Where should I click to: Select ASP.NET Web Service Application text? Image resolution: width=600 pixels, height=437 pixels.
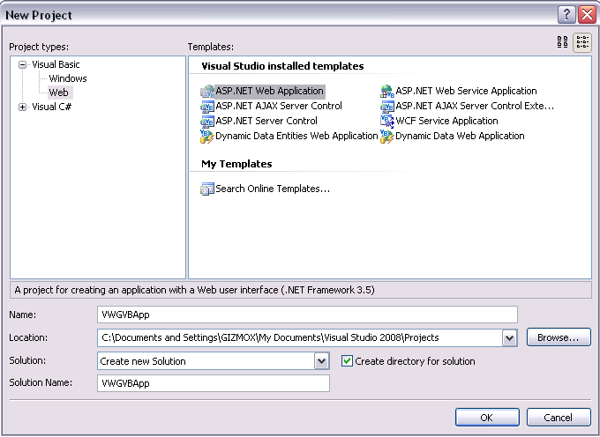pos(466,92)
